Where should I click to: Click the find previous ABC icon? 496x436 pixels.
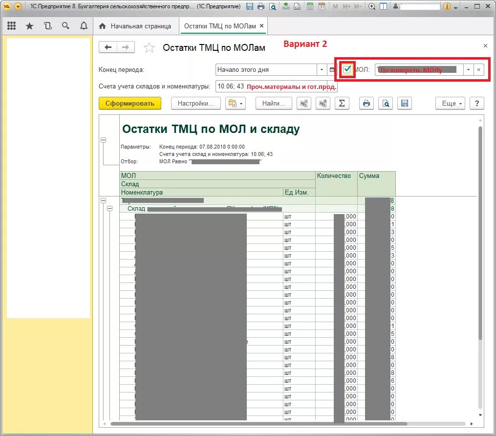(x=303, y=104)
